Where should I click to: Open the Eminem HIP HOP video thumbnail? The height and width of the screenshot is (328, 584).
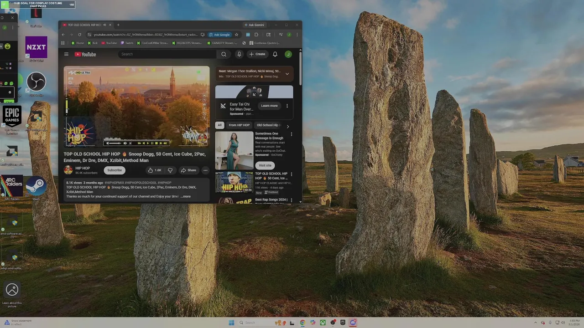coord(234,182)
